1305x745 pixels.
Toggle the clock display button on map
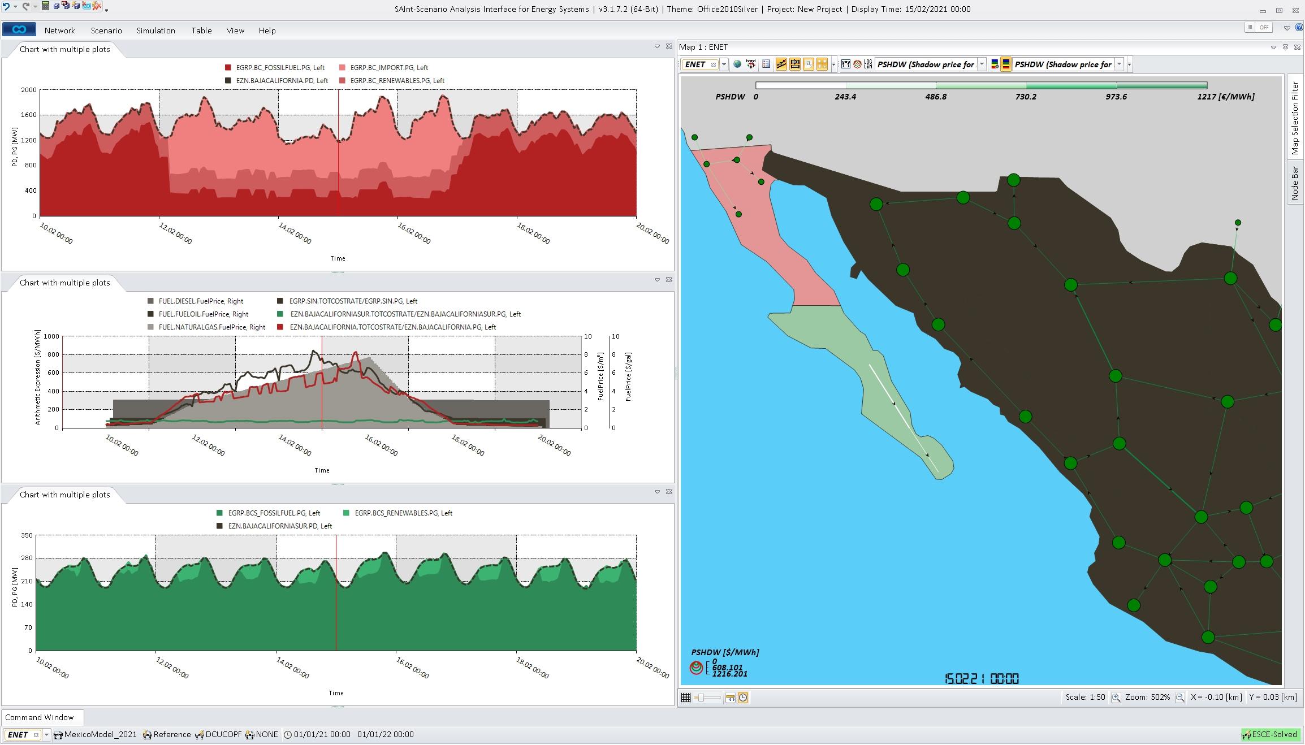743,698
